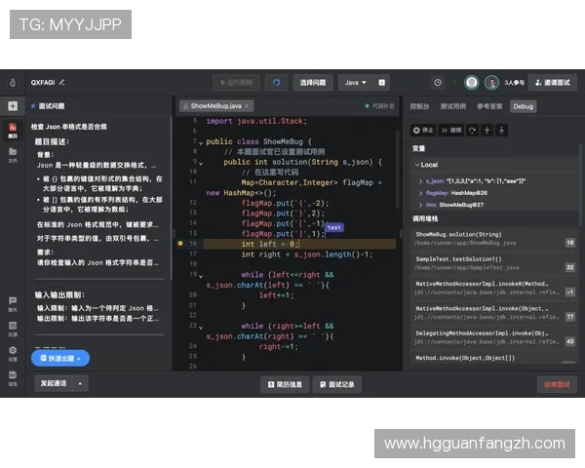The width and height of the screenshot is (585, 468).
Task: Click the ShowMeBug logo icon
Action: (13, 83)
